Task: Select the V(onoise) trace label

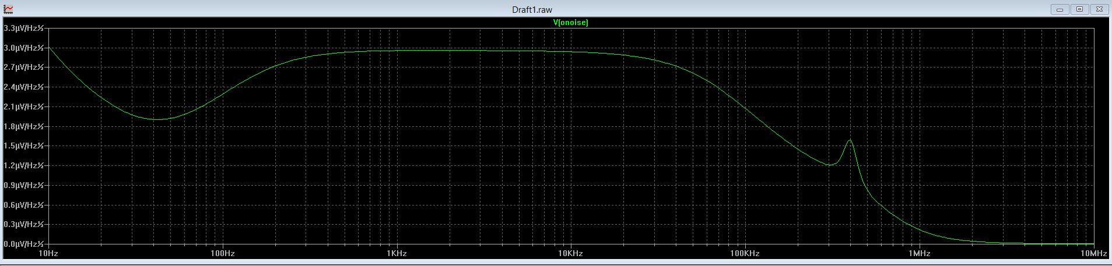Action: point(570,23)
